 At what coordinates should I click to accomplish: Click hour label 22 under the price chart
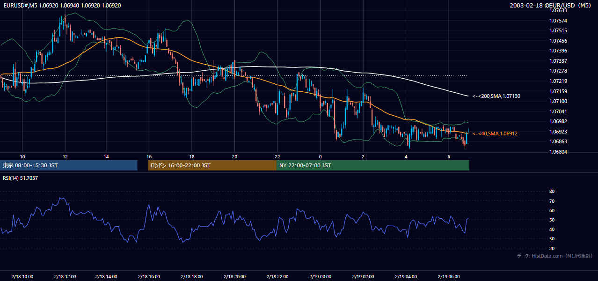(277, 156)
